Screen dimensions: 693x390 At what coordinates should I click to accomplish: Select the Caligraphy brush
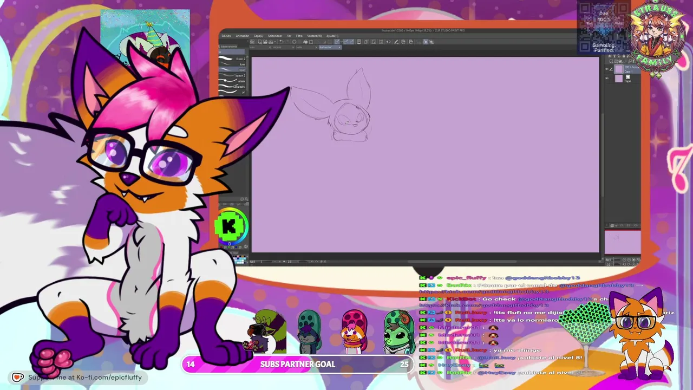[x=232, y=87]
